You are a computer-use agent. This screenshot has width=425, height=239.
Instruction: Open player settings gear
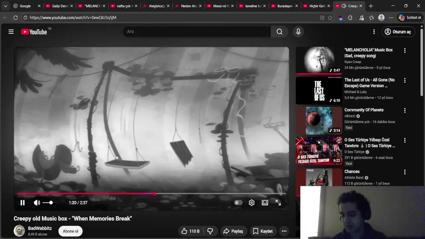click(x=252, y=202)
